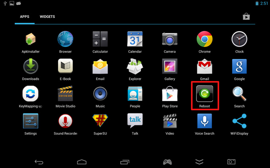Viewport: 270px width, 168px height.
Task: Open the WiFiDisplay app
Action: coord(239,121)
